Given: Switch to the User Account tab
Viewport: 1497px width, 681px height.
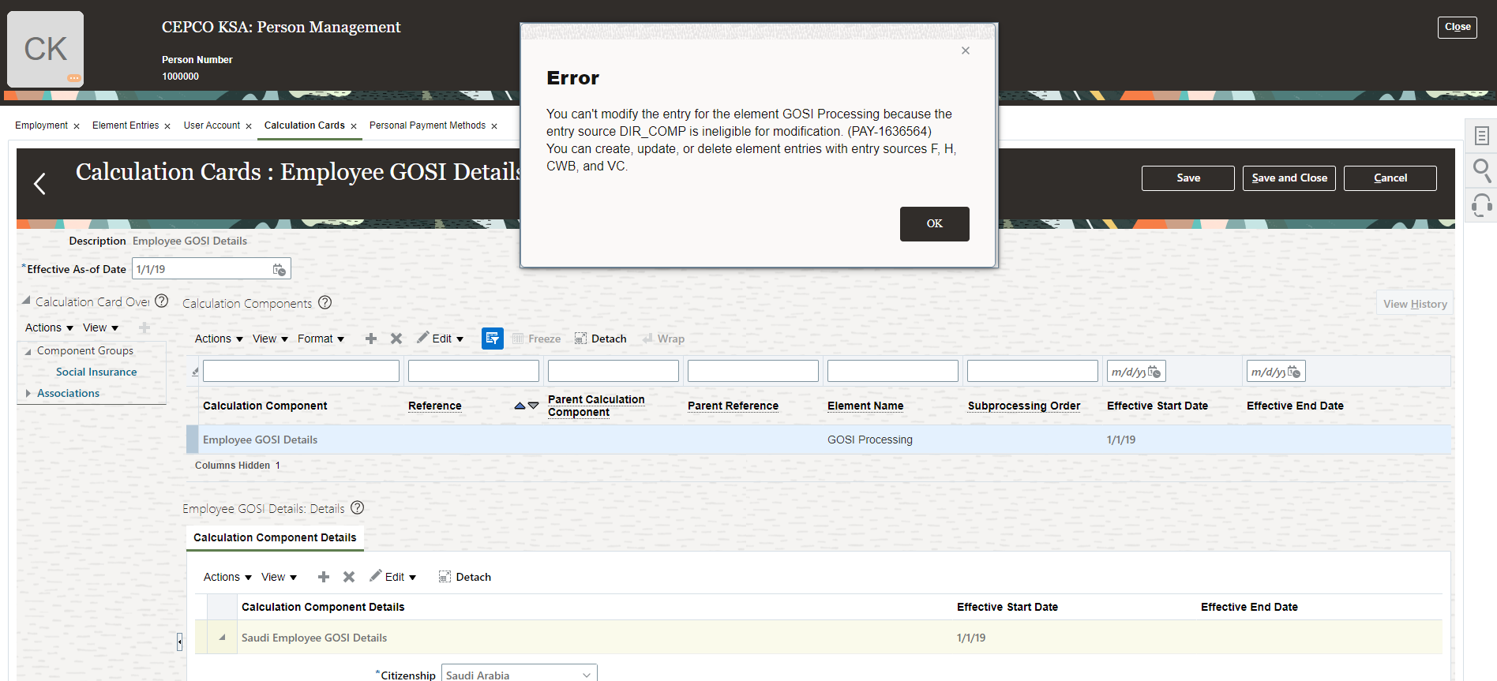Looking at the screenshot, I should click(212, 125).
